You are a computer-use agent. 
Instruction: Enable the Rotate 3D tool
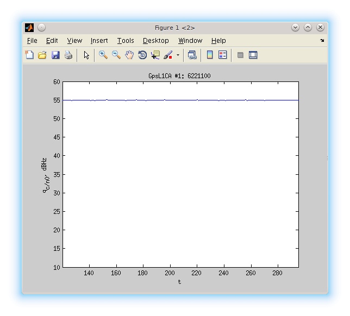[142, 55]
